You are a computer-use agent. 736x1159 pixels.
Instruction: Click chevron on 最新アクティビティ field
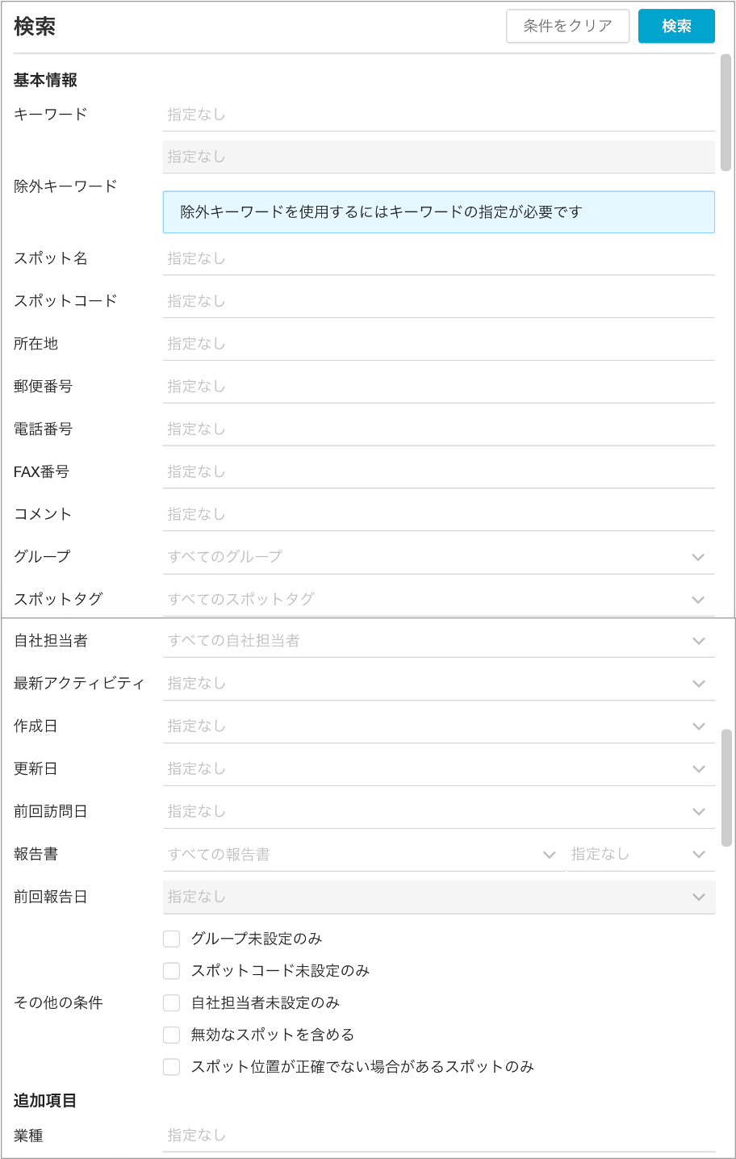pos(698,684)
